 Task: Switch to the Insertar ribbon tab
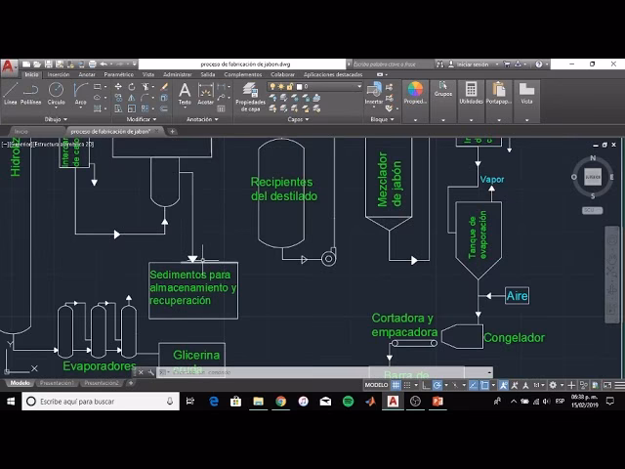tap(59, 74)
